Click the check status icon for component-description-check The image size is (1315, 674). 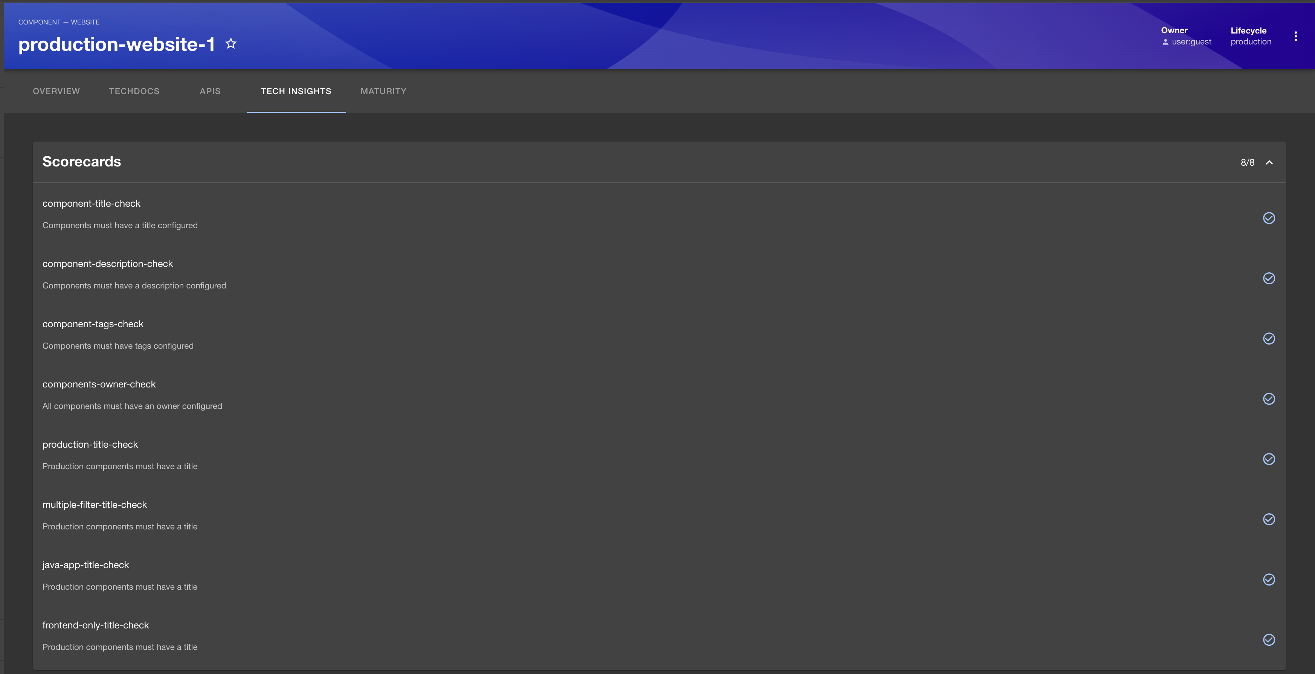click(1269, 279)
